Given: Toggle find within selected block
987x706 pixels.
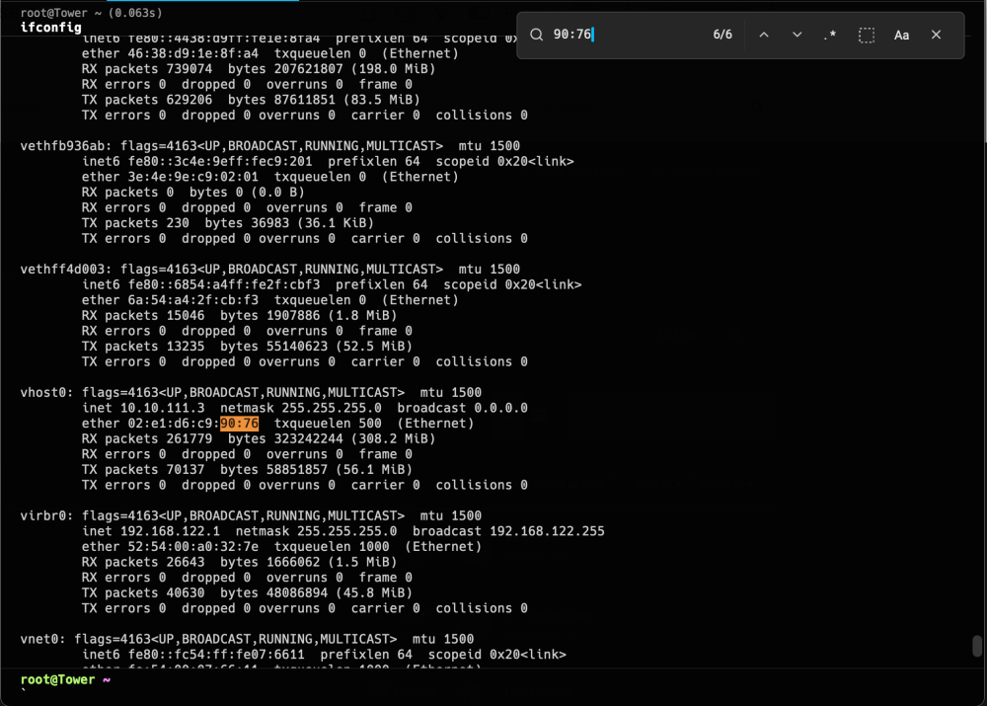Looking at the screenshot, I should [x=867, y=36].
